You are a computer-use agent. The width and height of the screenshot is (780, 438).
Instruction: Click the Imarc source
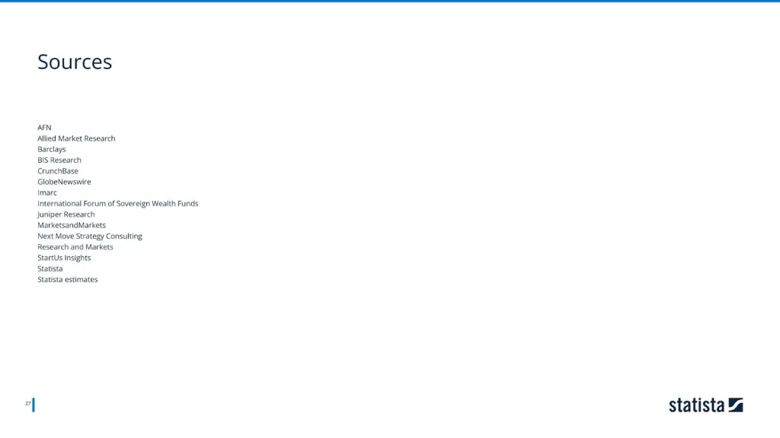coord(47,193)
